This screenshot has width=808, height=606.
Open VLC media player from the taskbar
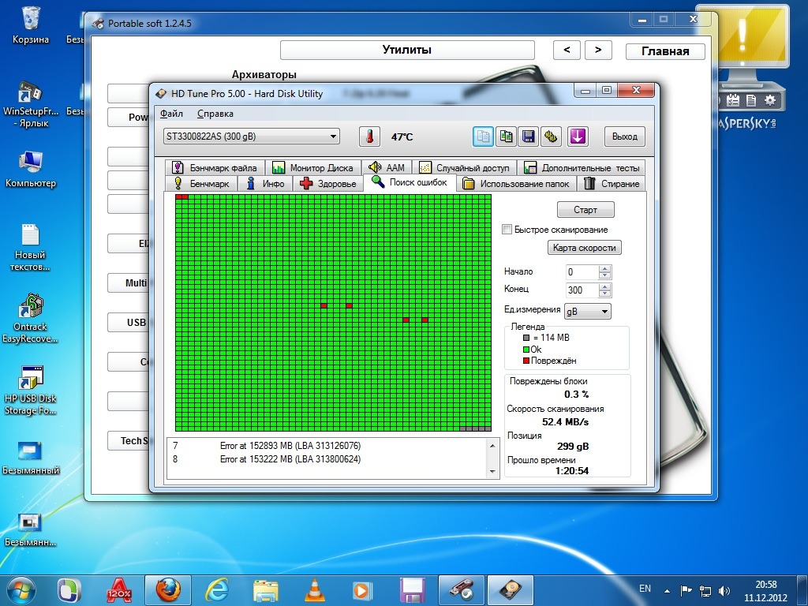click(315, 590)
